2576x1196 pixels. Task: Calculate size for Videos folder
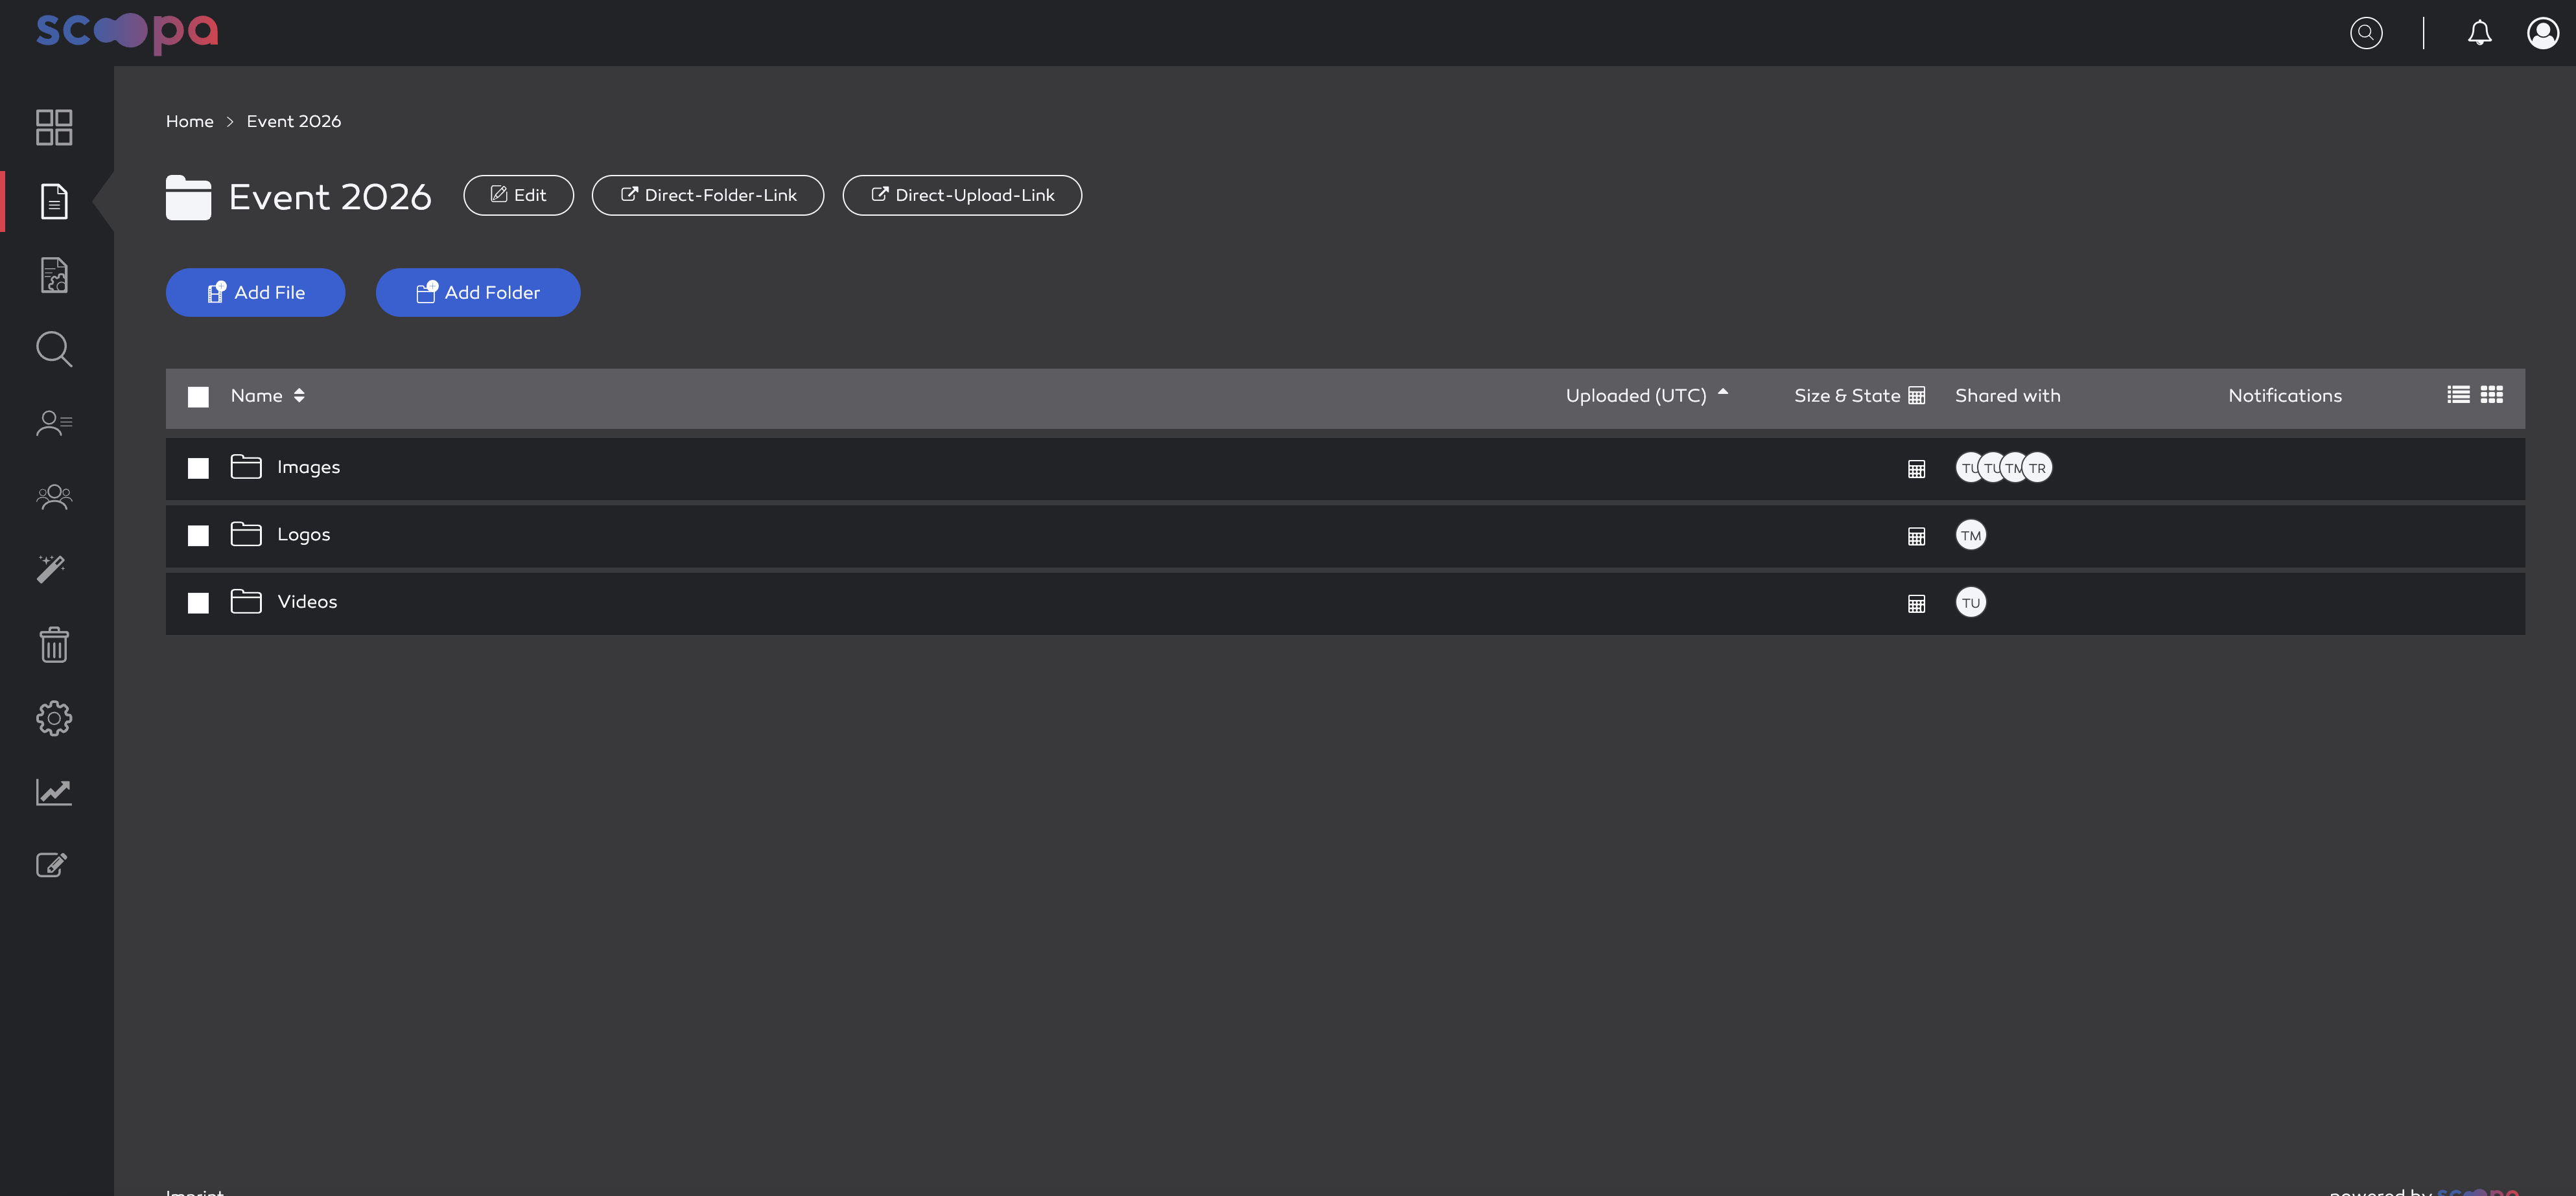1916,603
